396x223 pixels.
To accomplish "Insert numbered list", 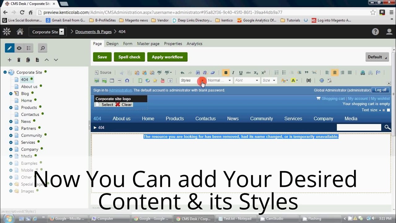I will pos(277,72).
